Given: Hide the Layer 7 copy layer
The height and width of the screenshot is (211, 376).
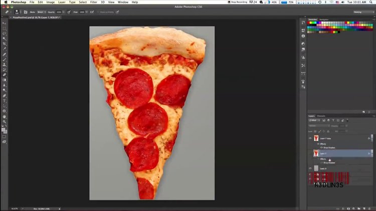Looking at the screenshot, I should (x=310, y=138).
